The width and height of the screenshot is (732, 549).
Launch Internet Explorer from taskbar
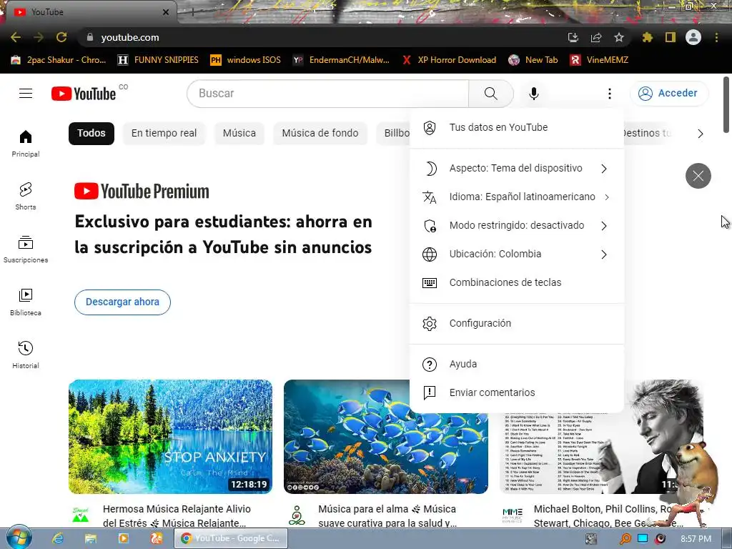click(x=58, y=538)
